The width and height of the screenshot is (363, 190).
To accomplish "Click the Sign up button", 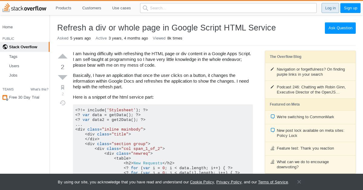I will tap(351, 8).
